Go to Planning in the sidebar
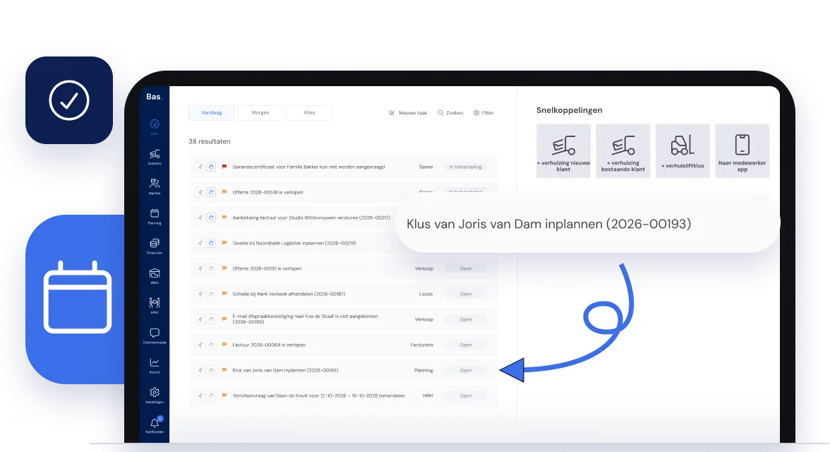This screenshot has width=830, height=452. click(155, 216)
